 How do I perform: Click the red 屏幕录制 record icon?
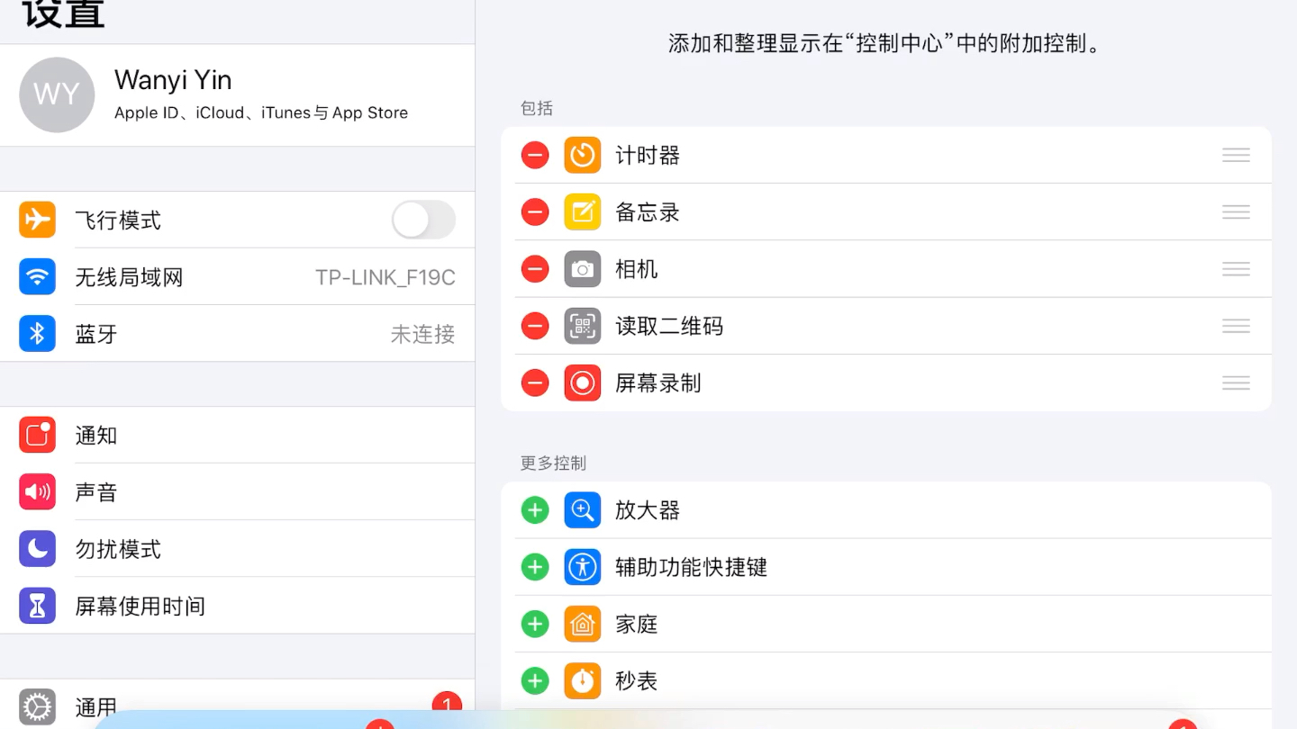(583, 383)
